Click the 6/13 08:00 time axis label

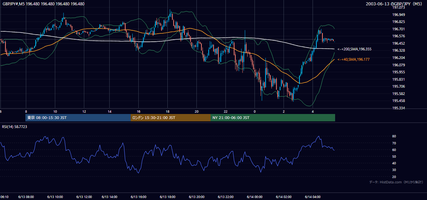point(26,197)
